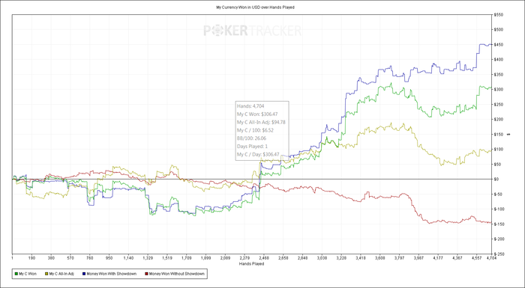Click the '$450' y-axis label
Viewport: 525px width, 288px height.
click(498, 45)
